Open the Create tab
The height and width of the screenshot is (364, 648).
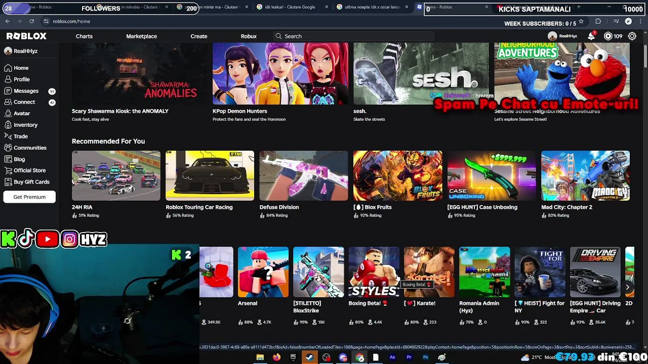[199, 36]
